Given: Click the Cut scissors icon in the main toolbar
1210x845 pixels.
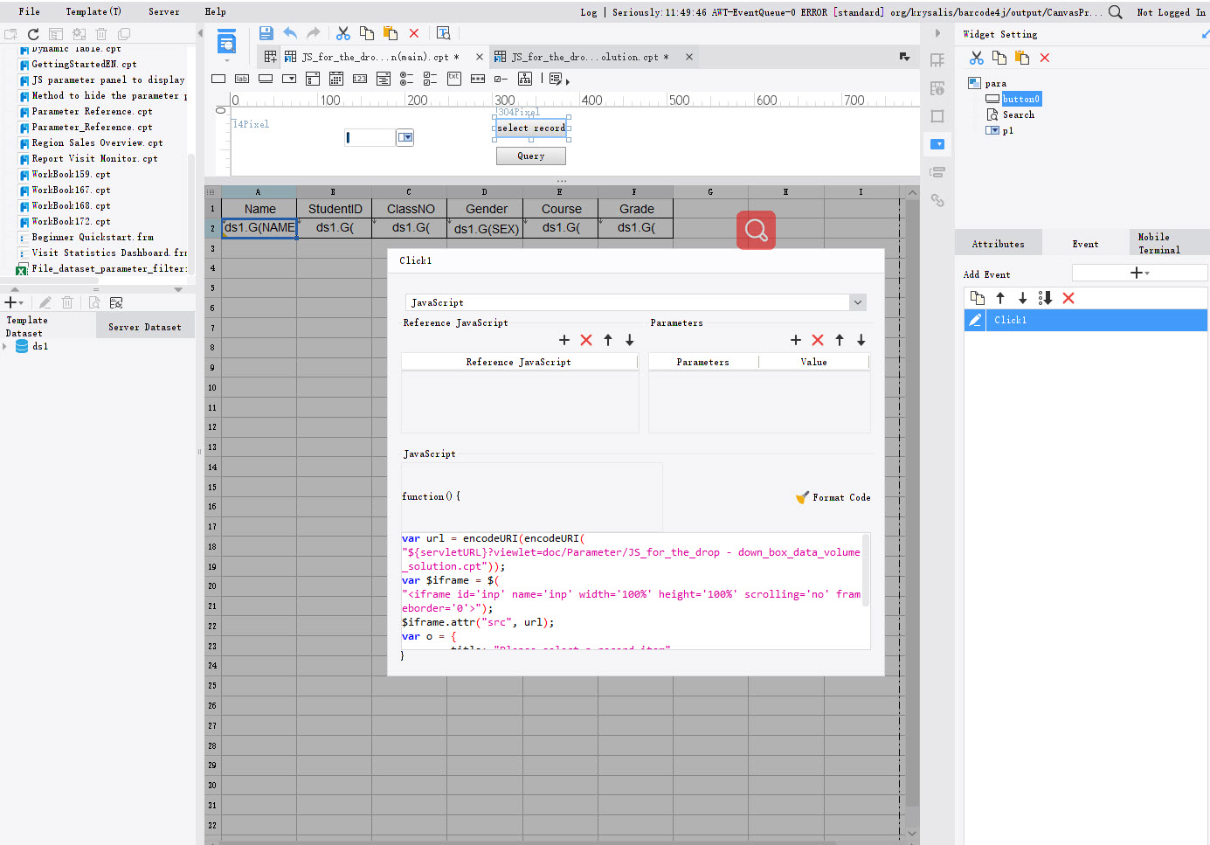Looking at the screenshot, I should pos(343,33).
